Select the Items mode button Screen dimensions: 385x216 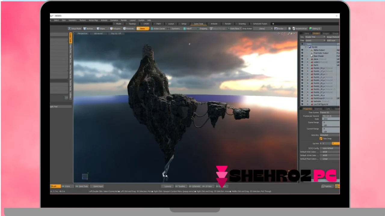point(143,28)
